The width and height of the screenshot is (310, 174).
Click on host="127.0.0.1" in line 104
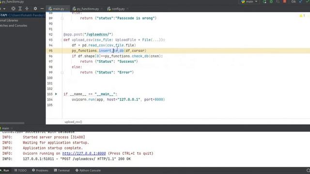click(x=124, y=100)
